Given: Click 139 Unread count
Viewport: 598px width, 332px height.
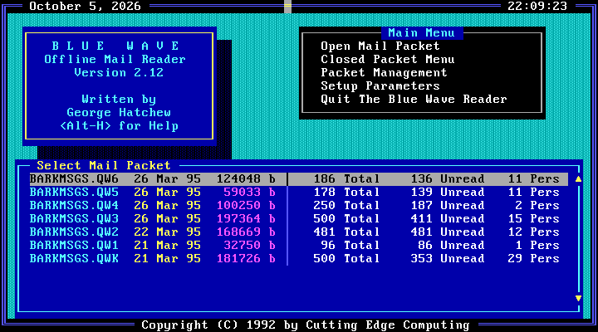Looking at the screenshot, I should pyautogui.click(x=448, y=192).
